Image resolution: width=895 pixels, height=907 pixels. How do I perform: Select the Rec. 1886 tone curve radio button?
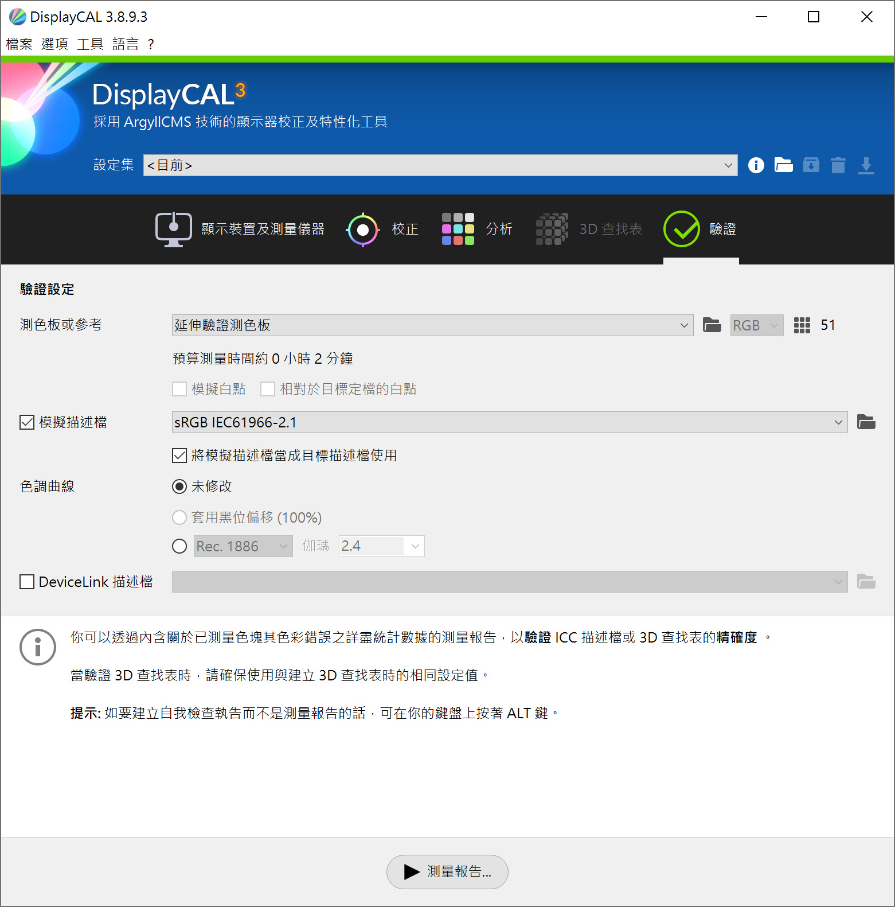click(x=179, y=546)
